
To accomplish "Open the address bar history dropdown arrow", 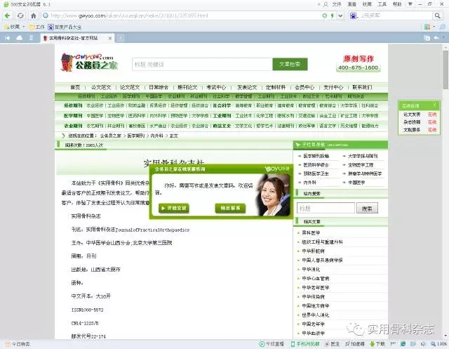I will [340, 15].
